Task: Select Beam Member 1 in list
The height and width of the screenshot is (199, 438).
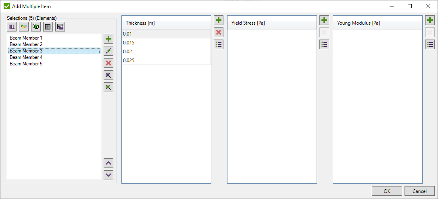Action: 26,38
